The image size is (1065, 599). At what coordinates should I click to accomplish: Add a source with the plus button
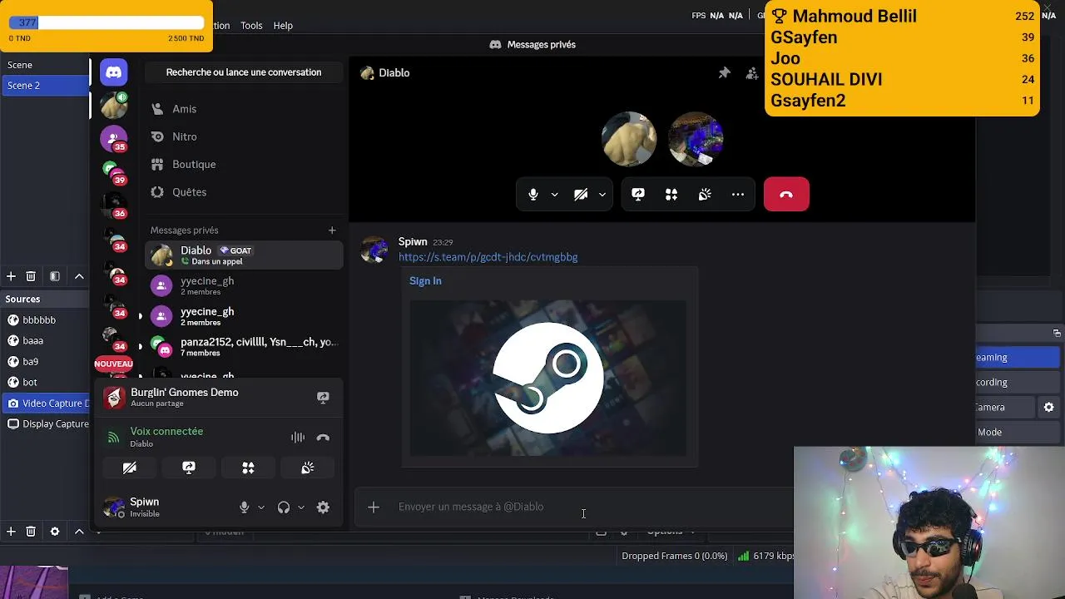point(11,531)
